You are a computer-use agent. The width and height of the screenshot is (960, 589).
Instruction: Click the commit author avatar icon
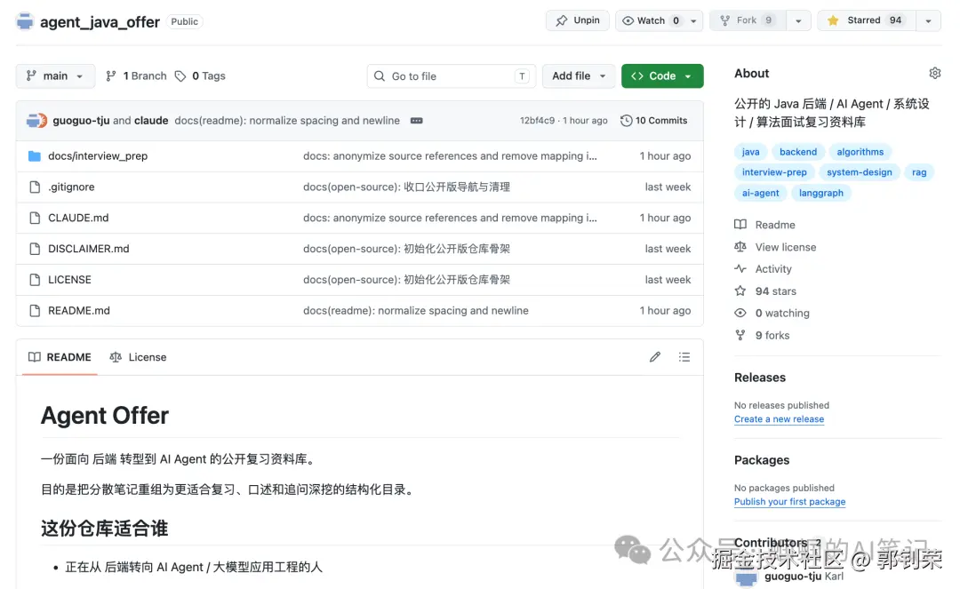[x=36, y=121]
